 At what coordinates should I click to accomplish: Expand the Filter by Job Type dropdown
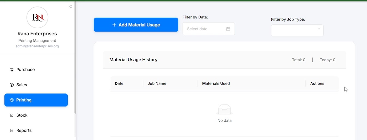pos(297,30)
